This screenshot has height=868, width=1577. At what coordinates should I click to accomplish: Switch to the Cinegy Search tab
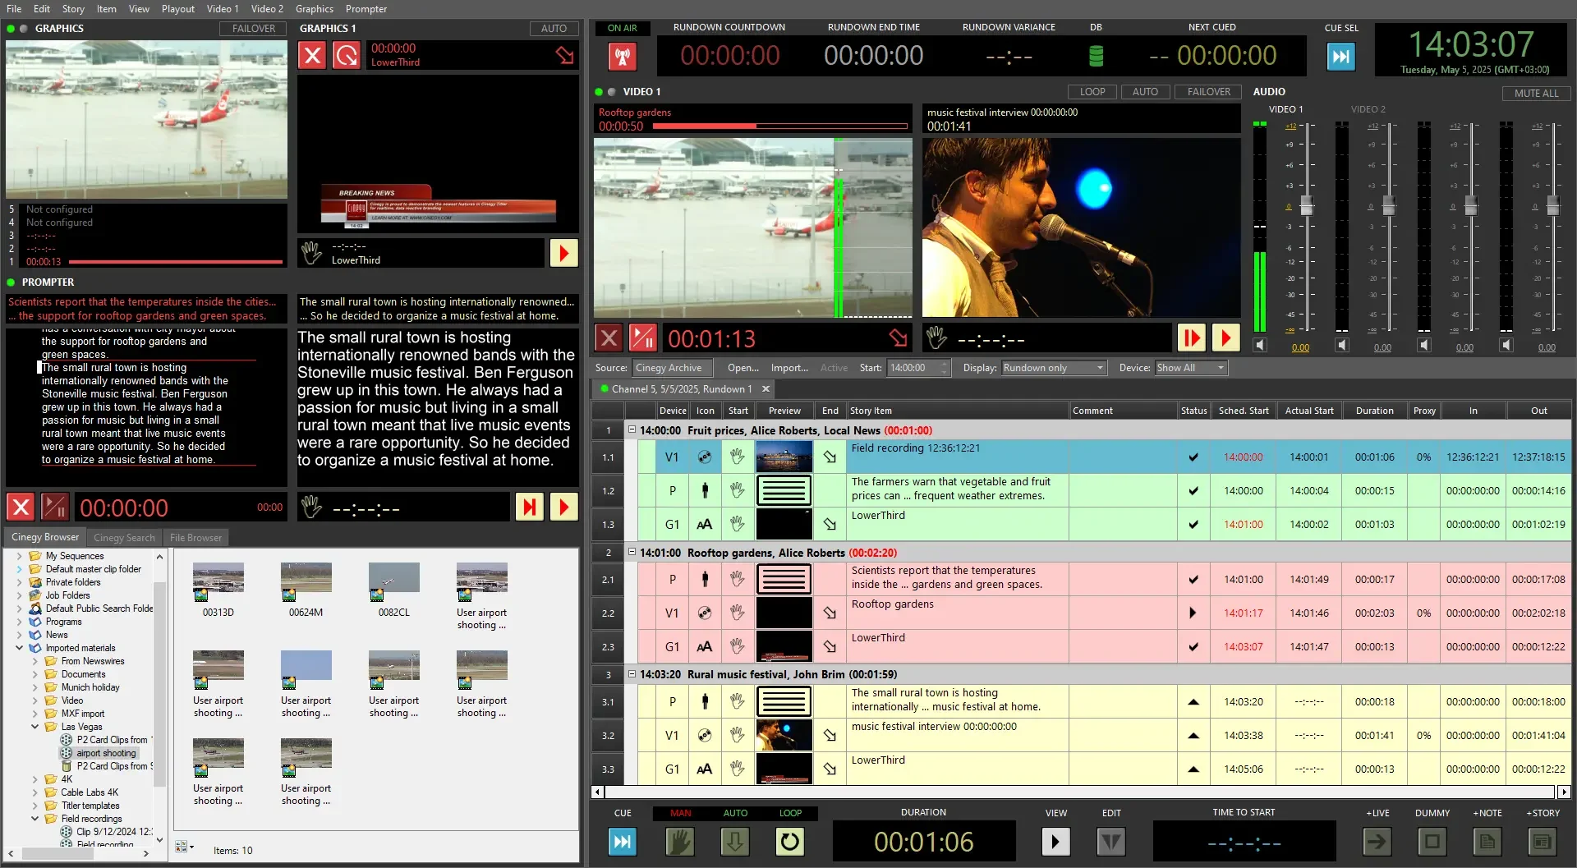click(124, 538)
